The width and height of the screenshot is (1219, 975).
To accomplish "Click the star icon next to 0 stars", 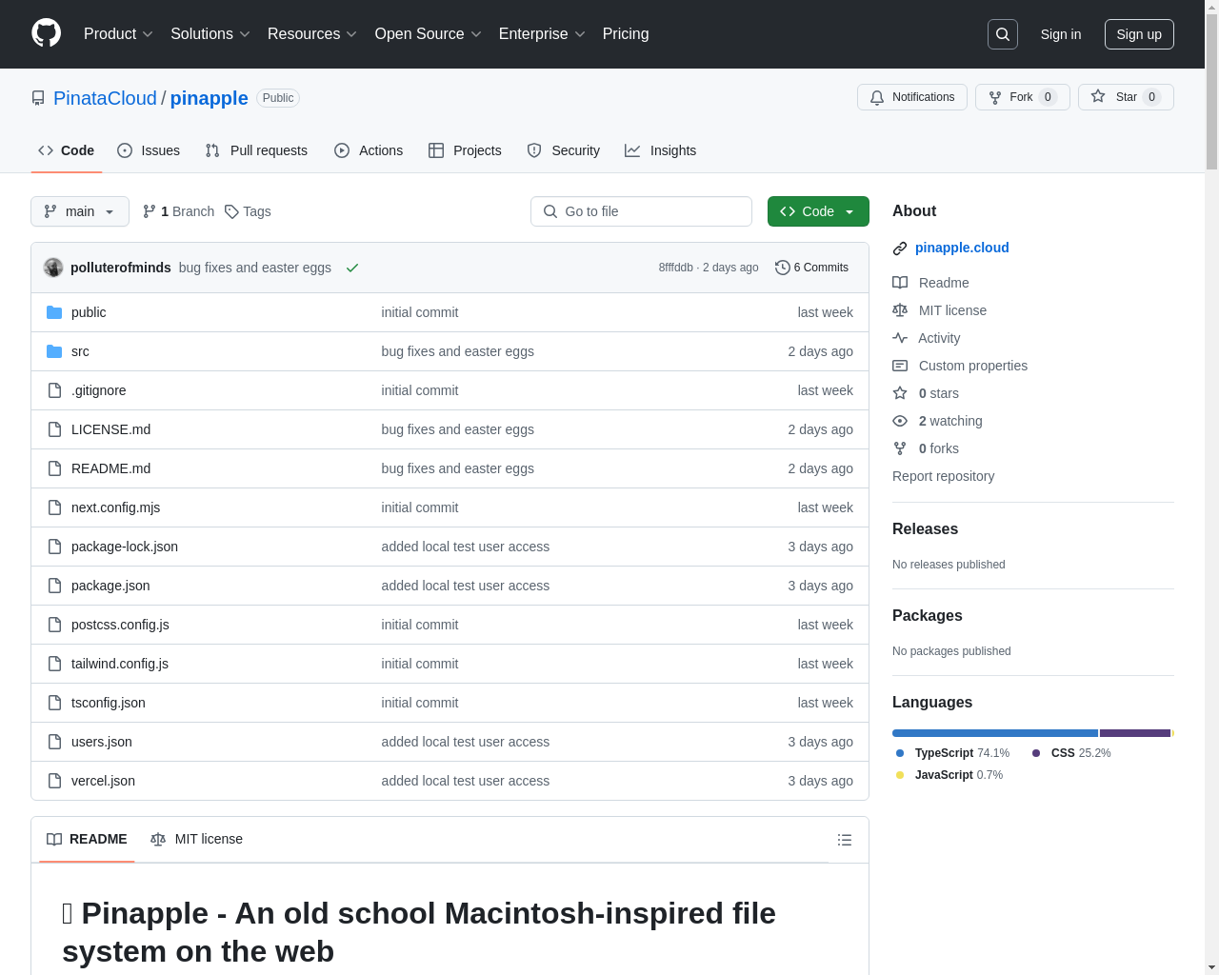I will (x=900, y=393).
